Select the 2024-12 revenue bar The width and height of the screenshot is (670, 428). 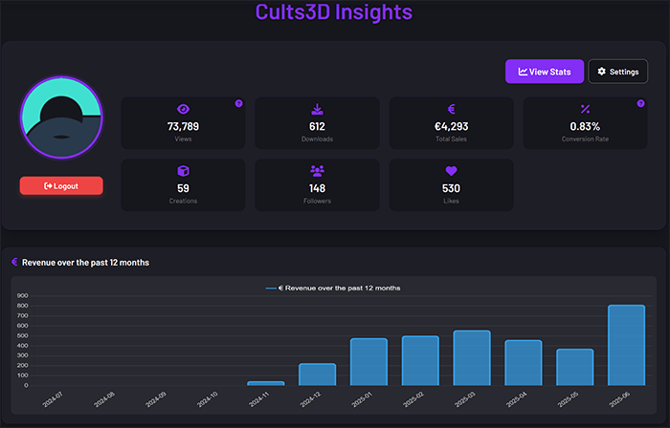click(318, 374)
